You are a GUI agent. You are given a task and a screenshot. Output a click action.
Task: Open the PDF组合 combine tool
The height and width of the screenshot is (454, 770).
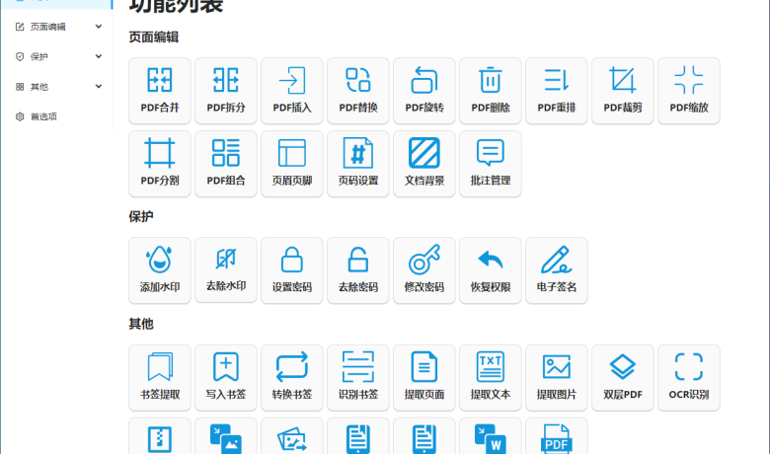tap(226, 164)
